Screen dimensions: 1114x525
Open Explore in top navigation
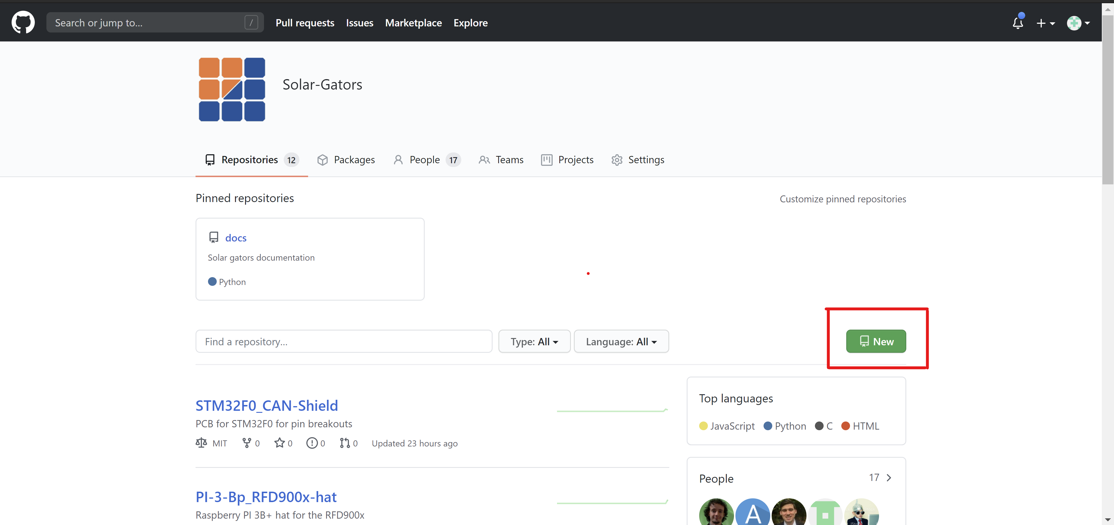click(x=470, y=23)
